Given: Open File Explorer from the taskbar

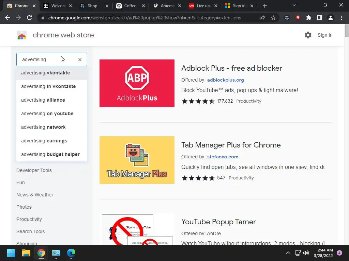Looking at the screenshot, I should pos(26,253).
